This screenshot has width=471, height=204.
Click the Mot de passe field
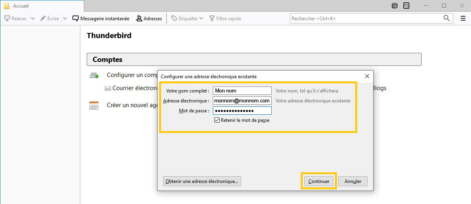242,111
